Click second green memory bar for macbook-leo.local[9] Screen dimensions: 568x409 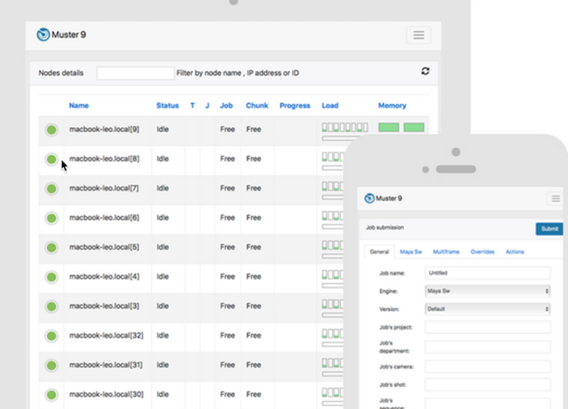[413, 127]
